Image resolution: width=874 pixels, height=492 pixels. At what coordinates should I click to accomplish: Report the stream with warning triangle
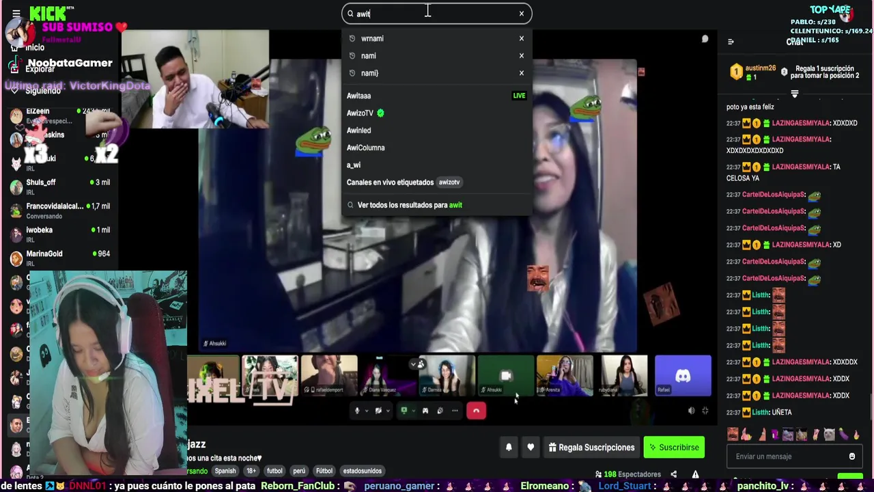coord(695,474)
